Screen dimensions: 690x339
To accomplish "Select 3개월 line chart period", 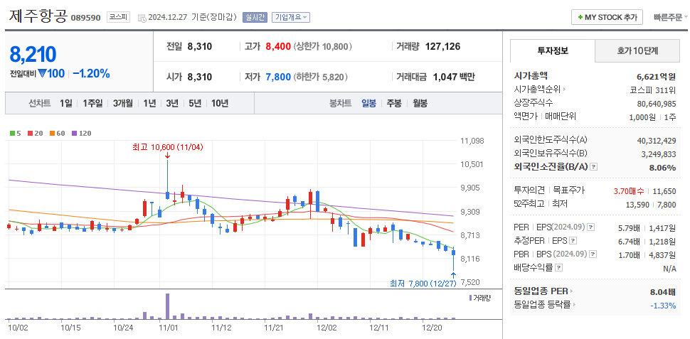I will coord(123,104).
